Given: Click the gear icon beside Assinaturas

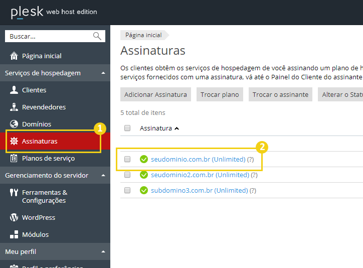Looking at the screenshot, I should (14, 141).
